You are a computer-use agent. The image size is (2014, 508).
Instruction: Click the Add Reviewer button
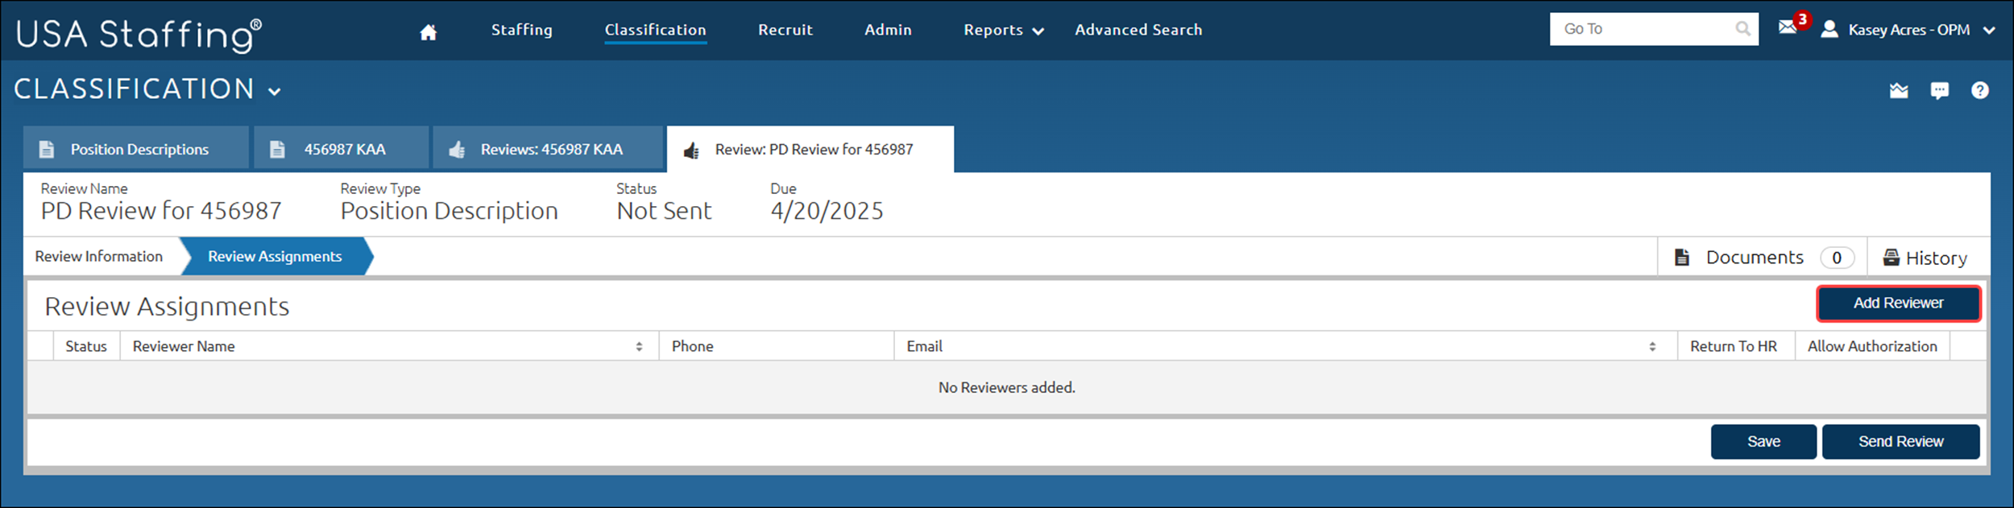[1898, 304]
